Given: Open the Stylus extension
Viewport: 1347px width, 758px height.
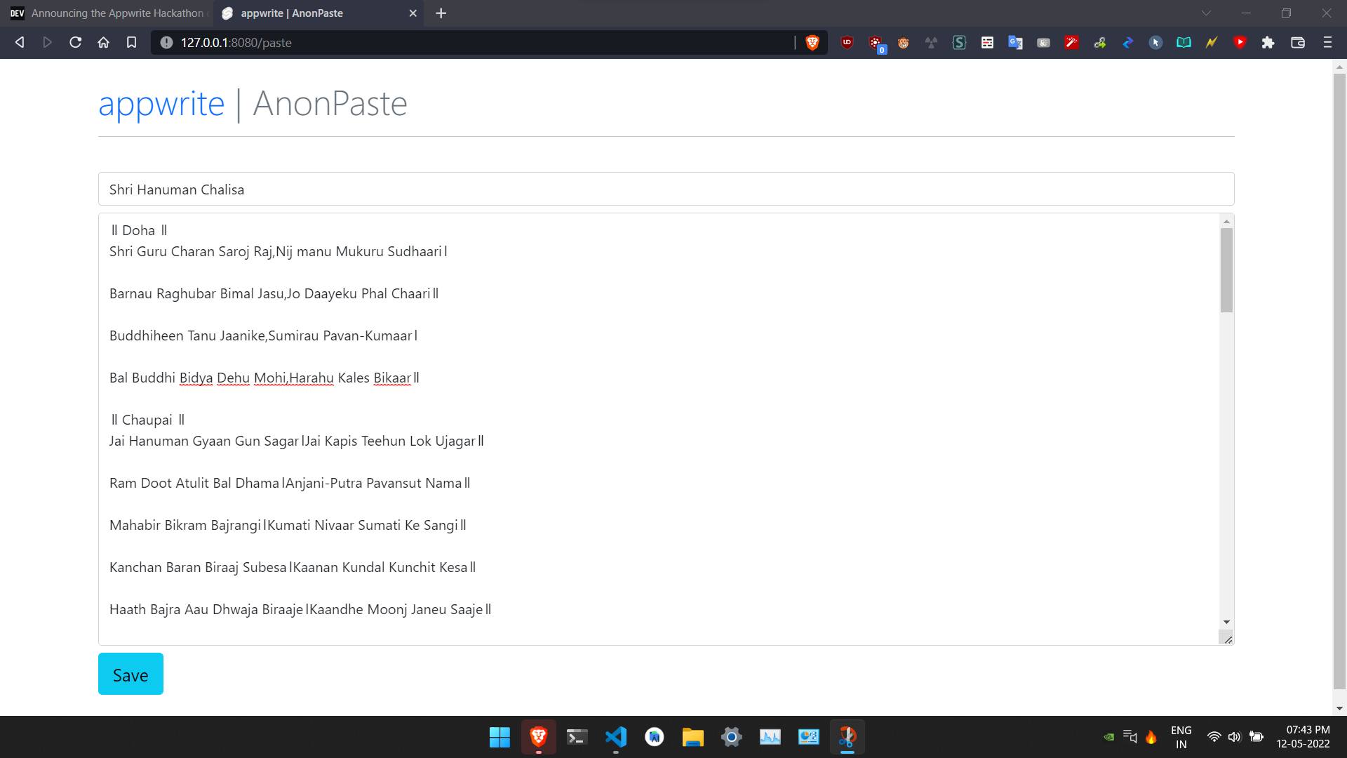Looking at the screenshot, I should (x=959, y=42).
